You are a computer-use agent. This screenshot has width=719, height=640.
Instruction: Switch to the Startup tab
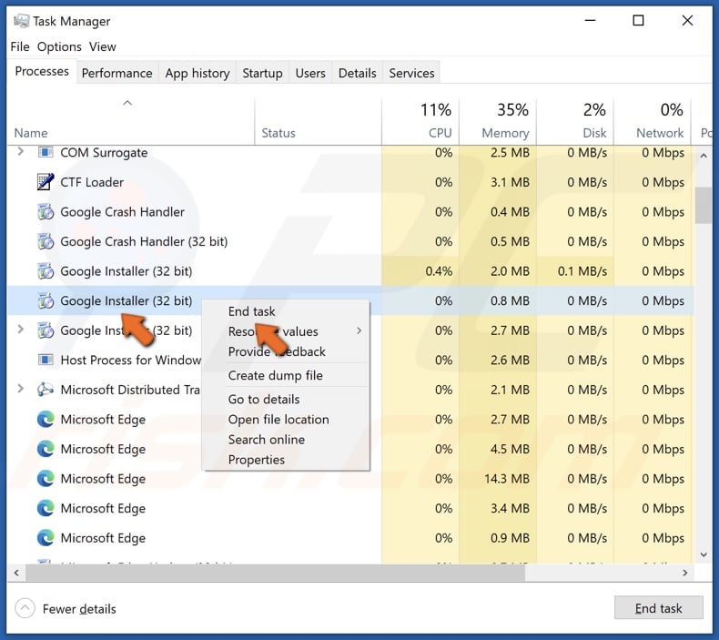point(262,73)
